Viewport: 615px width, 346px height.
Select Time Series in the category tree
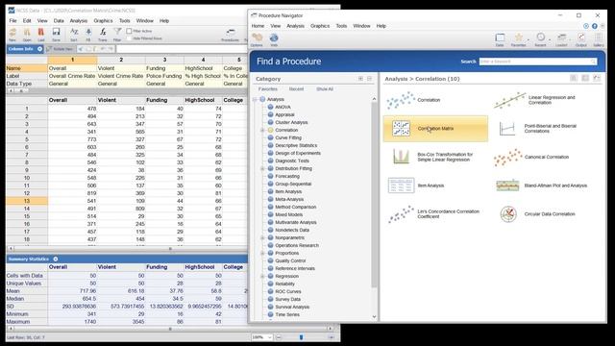(x=287, y=314)
